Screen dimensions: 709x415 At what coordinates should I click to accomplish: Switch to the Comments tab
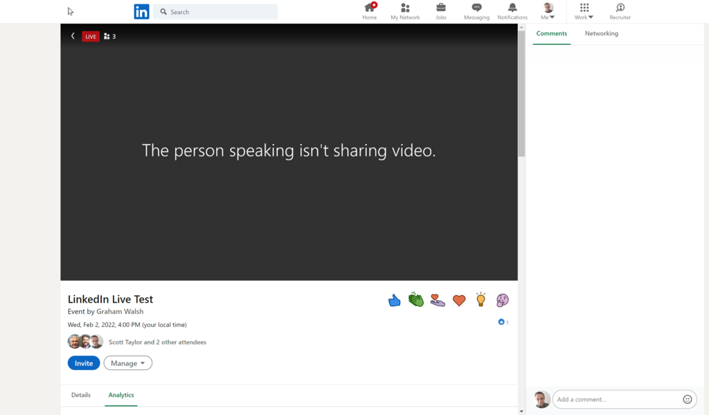pos(552,33)
